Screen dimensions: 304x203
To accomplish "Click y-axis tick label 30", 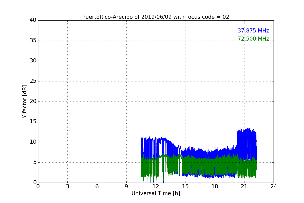I will tap(33, 61).
